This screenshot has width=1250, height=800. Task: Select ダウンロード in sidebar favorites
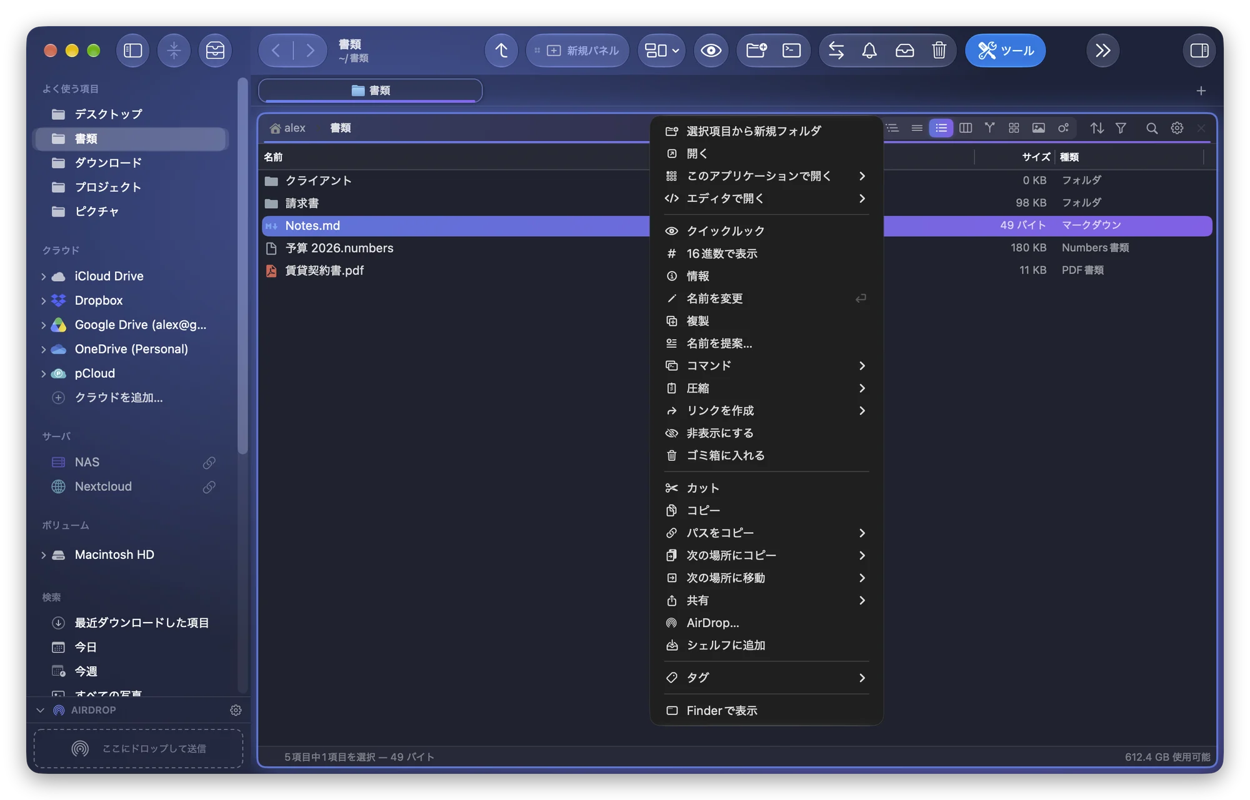[x=131, y=163]
